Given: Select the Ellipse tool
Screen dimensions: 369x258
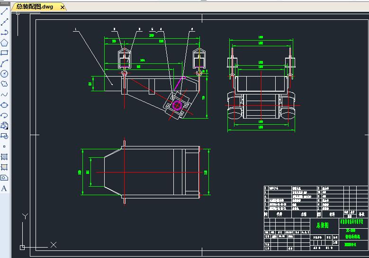Looking at the screenshot, I should [x=4, y=105].
